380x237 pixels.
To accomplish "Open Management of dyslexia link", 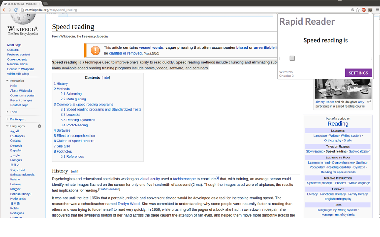I will coord(338,215).
